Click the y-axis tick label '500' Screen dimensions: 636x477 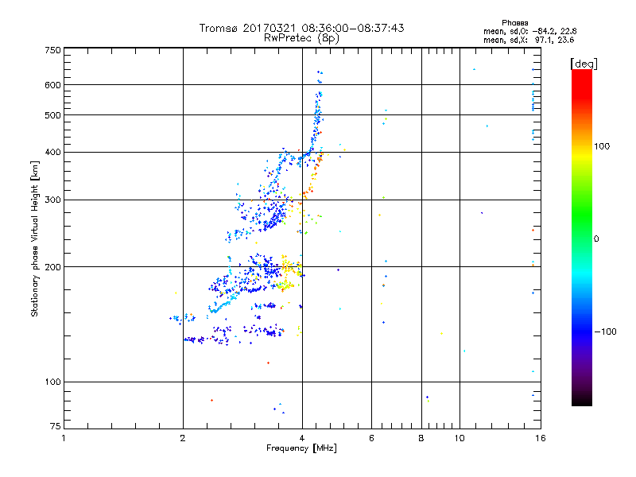(52, 115)
